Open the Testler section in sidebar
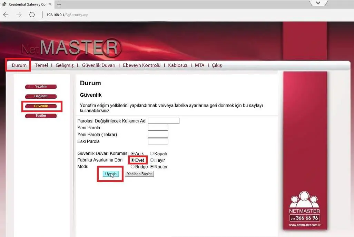The height and width of the screenshot is (237, 354). pos(41,116)
